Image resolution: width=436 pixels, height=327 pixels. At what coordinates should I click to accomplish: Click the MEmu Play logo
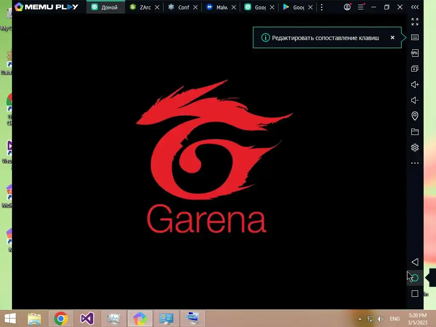click(x=46, y=7)
